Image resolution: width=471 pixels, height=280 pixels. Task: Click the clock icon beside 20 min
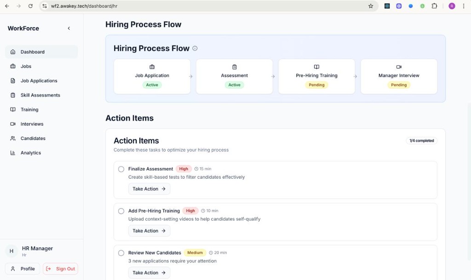pyautogui.click(x=211, y=253)
